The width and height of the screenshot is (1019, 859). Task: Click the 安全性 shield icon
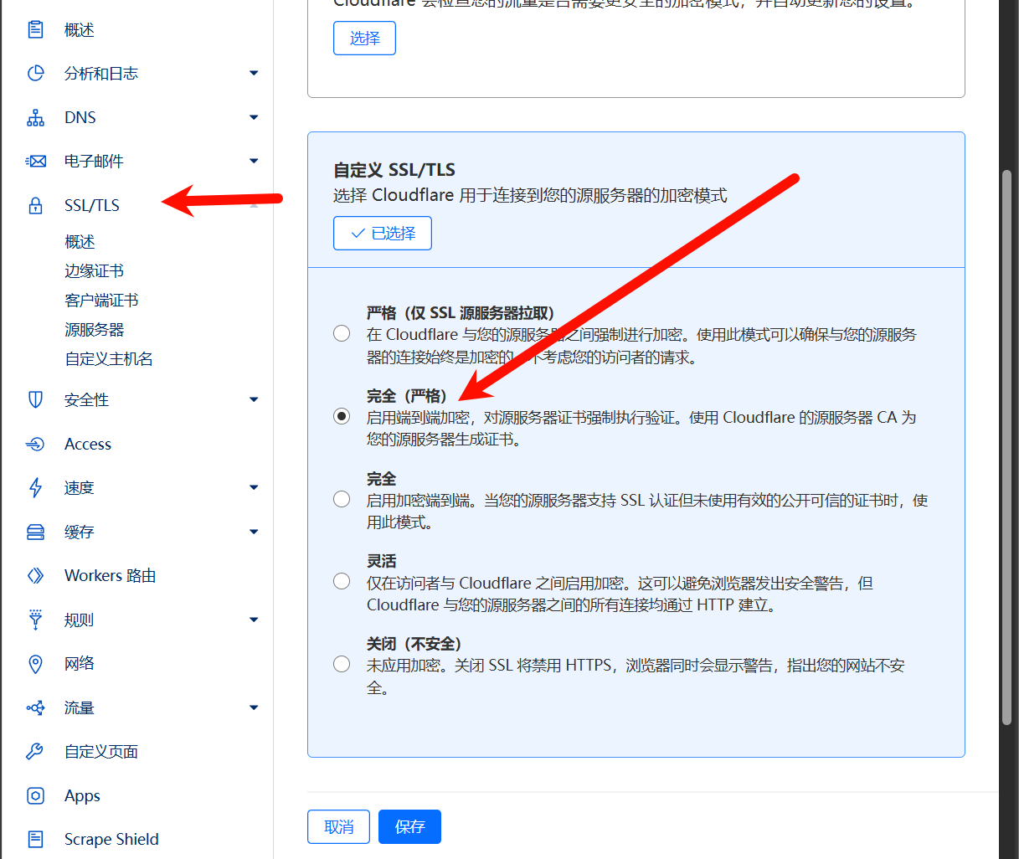(35, 400)
